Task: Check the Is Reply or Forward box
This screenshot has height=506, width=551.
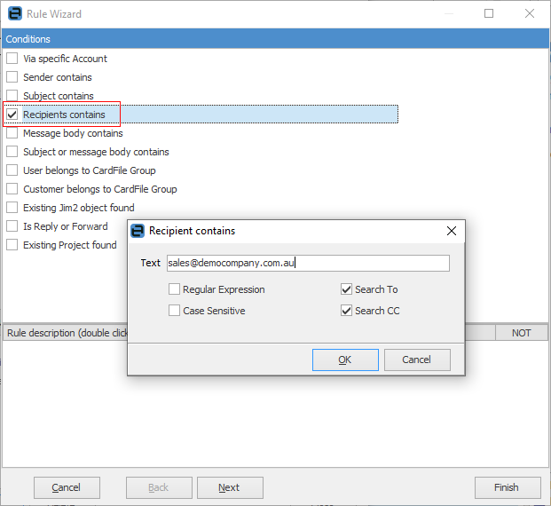Action: pyautogui.click(x=12, y=226)
